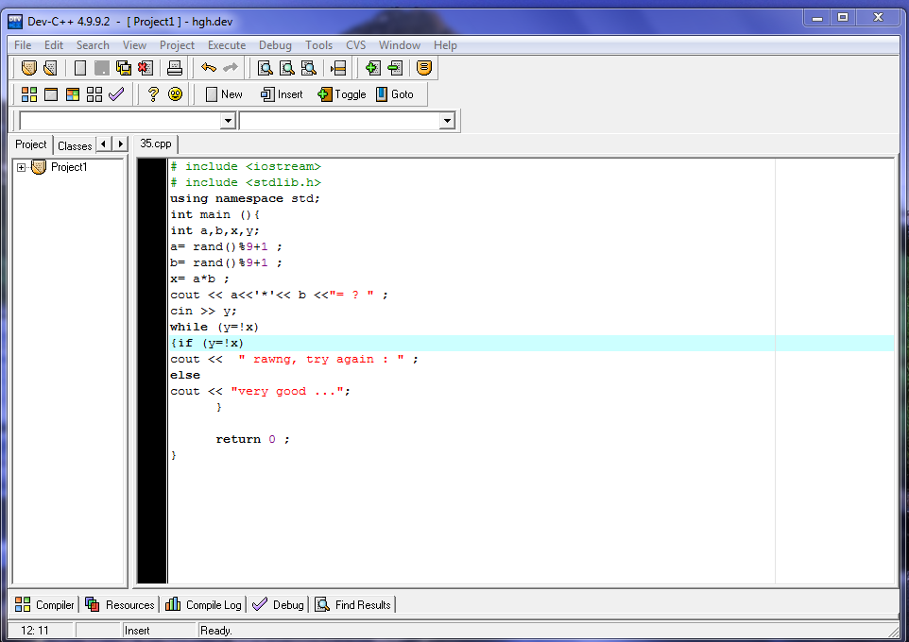909x642 pixels.
Task: Select the 35.cpp editor tab
Action: (x=156, y=144)
